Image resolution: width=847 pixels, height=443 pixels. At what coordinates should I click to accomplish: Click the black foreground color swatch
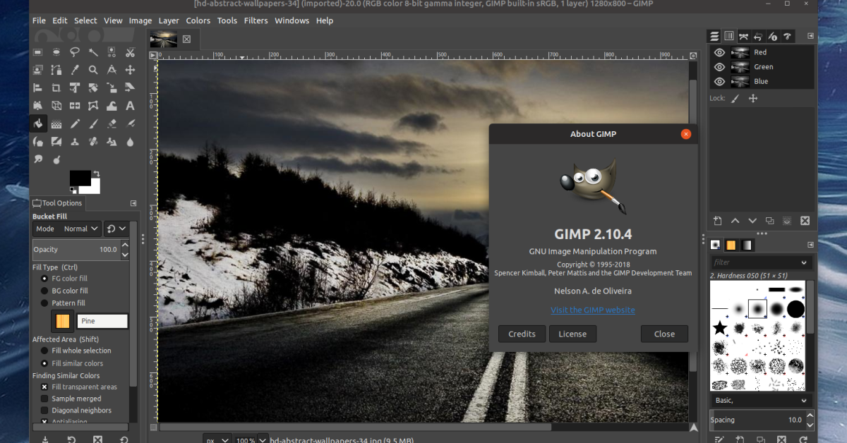79,178
